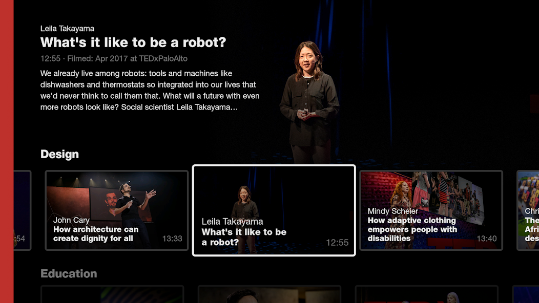Select Mindy Scheier's adaptive clothing talk thumbnail
The image size is (539, 303).
click(431, 210)
